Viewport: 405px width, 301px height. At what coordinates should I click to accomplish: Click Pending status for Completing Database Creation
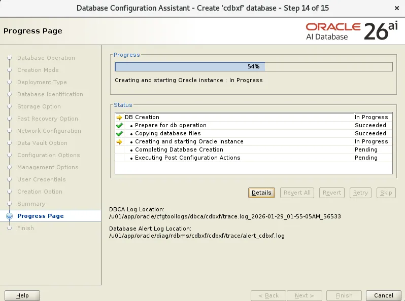[366, 149]
